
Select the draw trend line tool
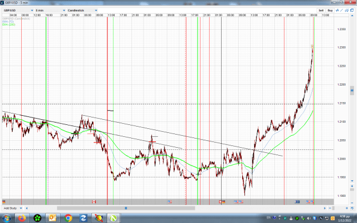pos(342,10)
